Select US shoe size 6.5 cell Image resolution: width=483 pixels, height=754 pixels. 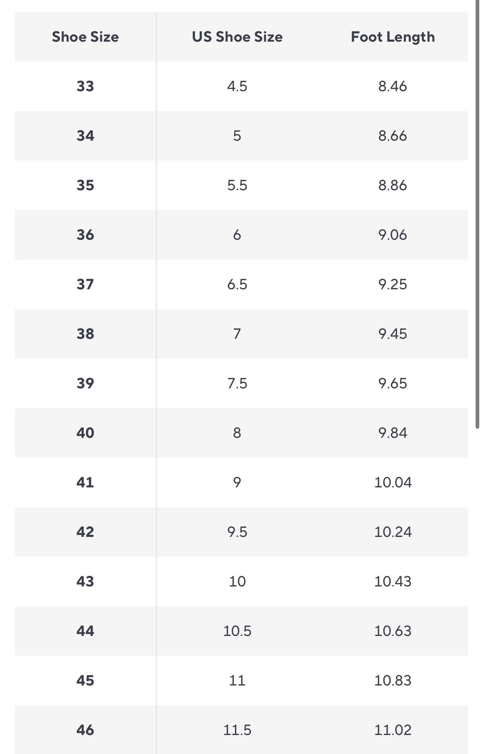(237, 284)
